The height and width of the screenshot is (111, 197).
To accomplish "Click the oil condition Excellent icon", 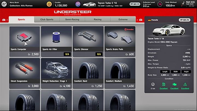I will [x=164, y=84].
